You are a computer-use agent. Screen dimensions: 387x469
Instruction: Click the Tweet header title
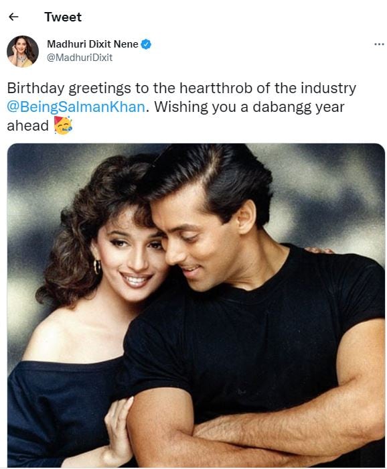coord(63,17)
